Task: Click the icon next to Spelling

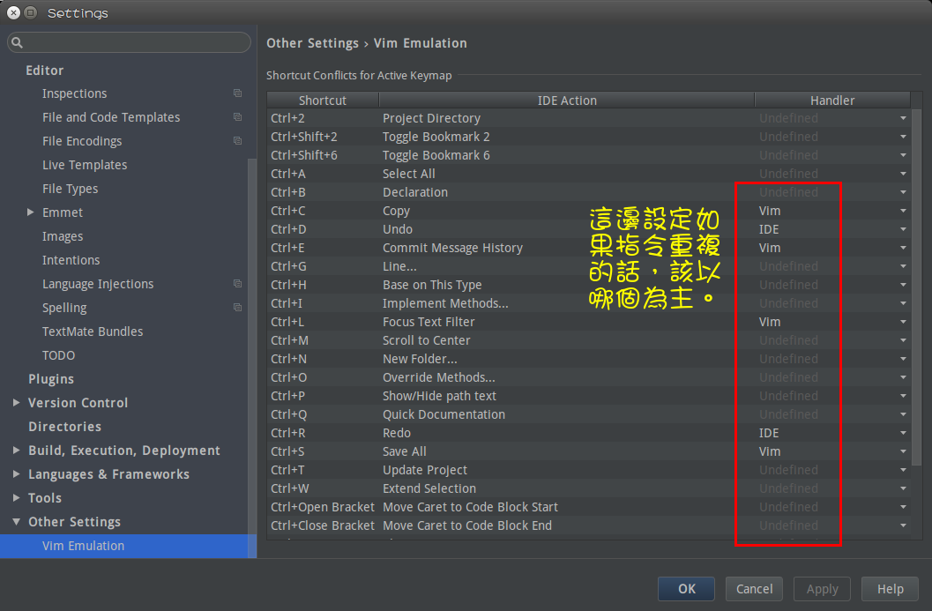Action: click(236, 307)
